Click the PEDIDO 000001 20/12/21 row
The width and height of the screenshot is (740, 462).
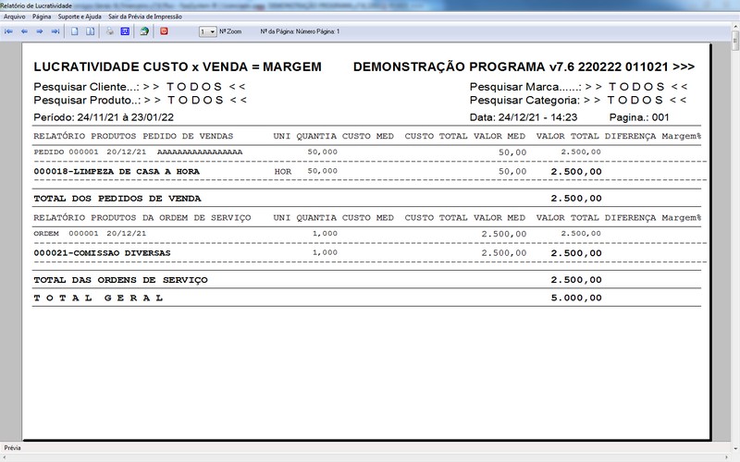click(317, 152)
